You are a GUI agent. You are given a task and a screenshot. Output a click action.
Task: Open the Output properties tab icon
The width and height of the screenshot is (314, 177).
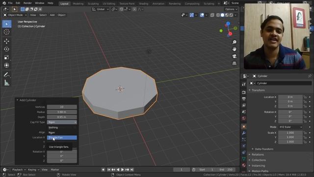coord(244,99)
